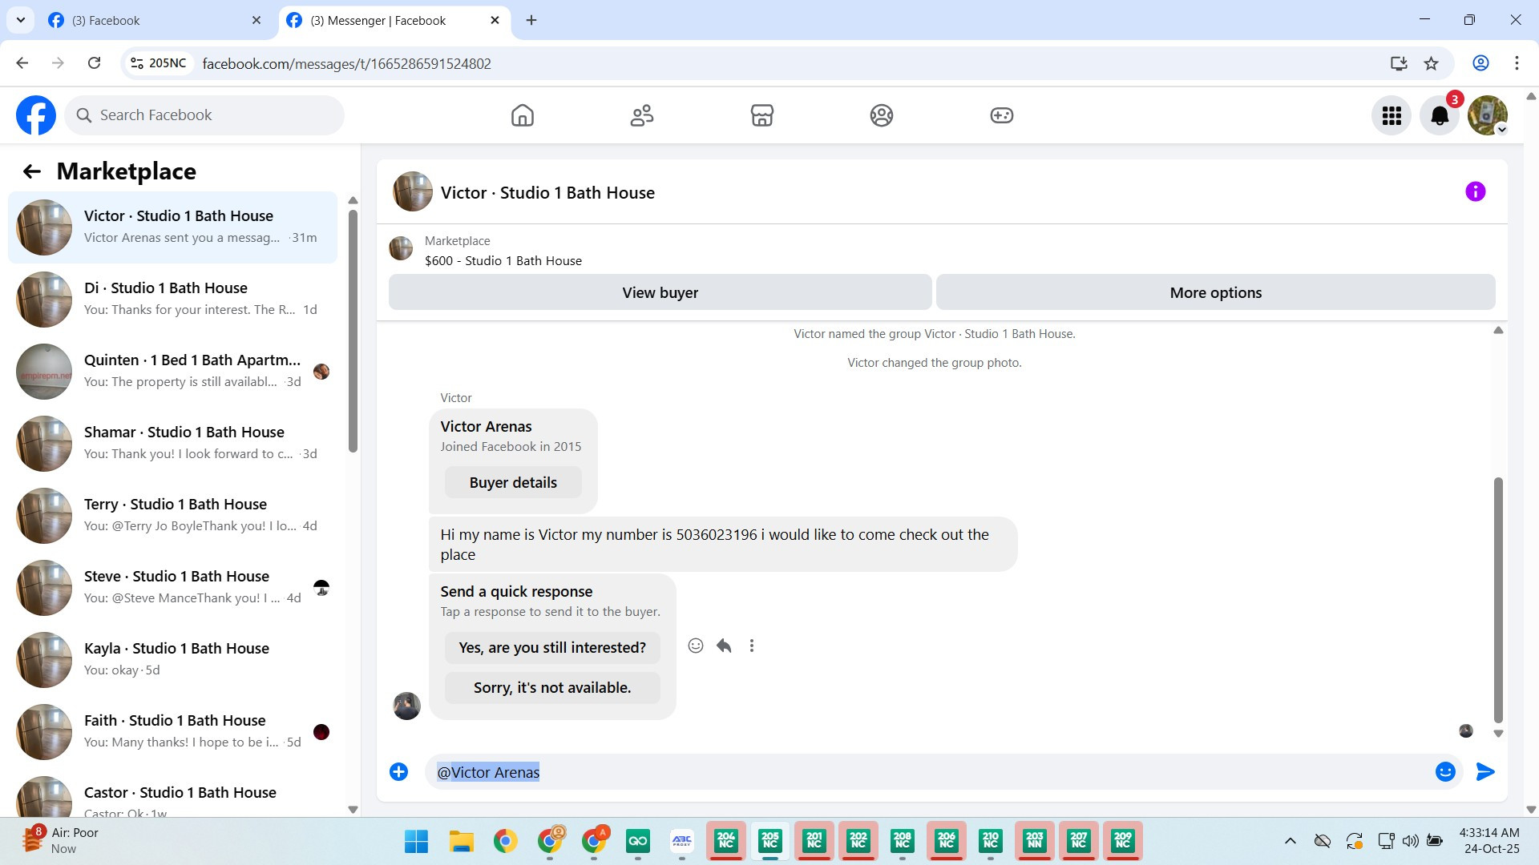This screenshot has height=865, width=1539.
Task: View site information for 205NC chip
Action: (x=159, y=63)
